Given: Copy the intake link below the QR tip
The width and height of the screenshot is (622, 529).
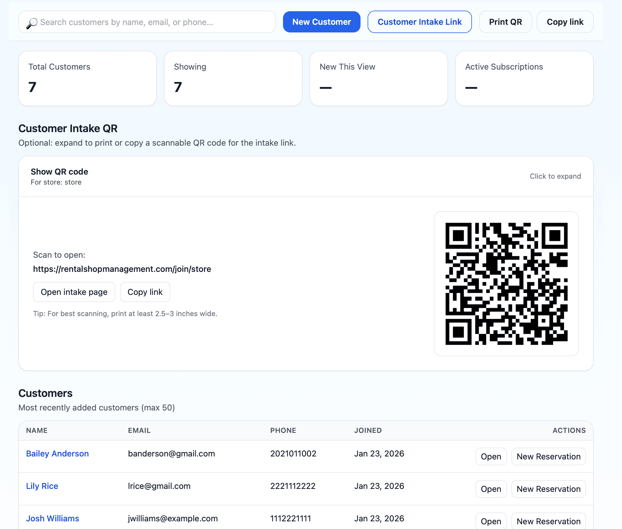Looking at the screenshot, I should tap(145, 292).
